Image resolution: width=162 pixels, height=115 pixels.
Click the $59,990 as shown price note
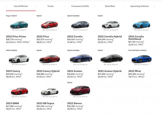(x=50, y=96)
